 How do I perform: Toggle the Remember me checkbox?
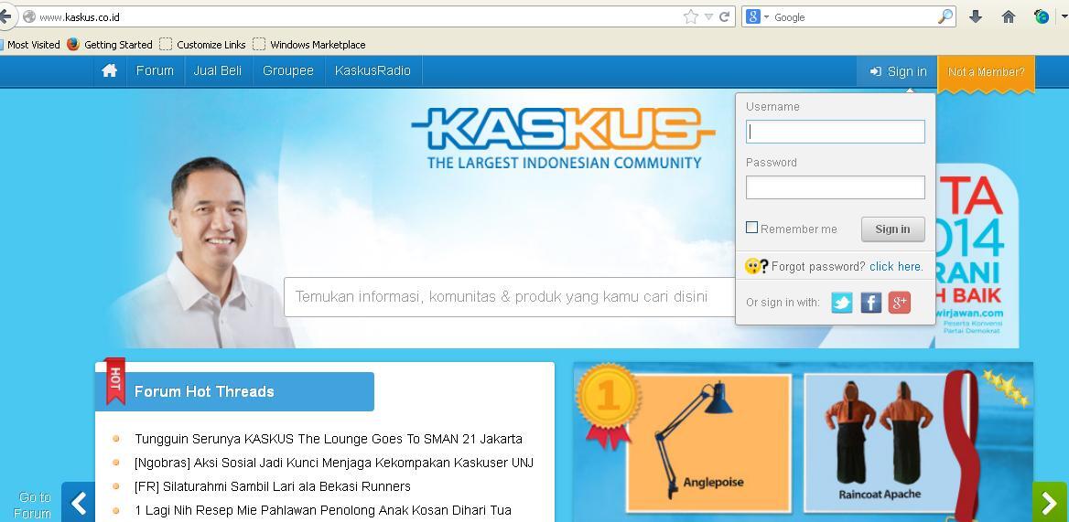click(752, 228)
